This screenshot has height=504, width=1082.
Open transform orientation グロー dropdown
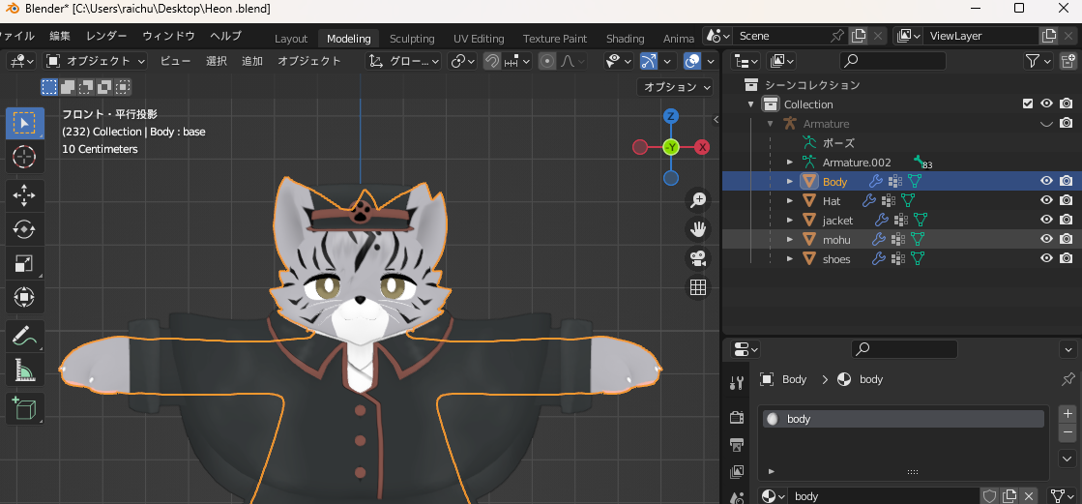click(403, 62)
